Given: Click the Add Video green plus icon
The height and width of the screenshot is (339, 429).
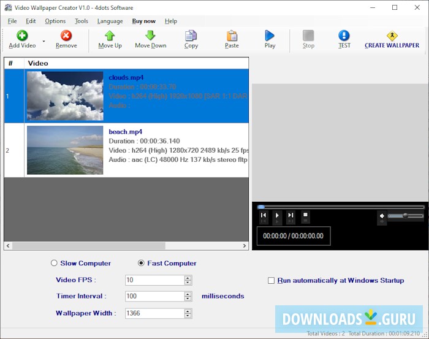Looking at the screenshot, I should click(22, 36).
